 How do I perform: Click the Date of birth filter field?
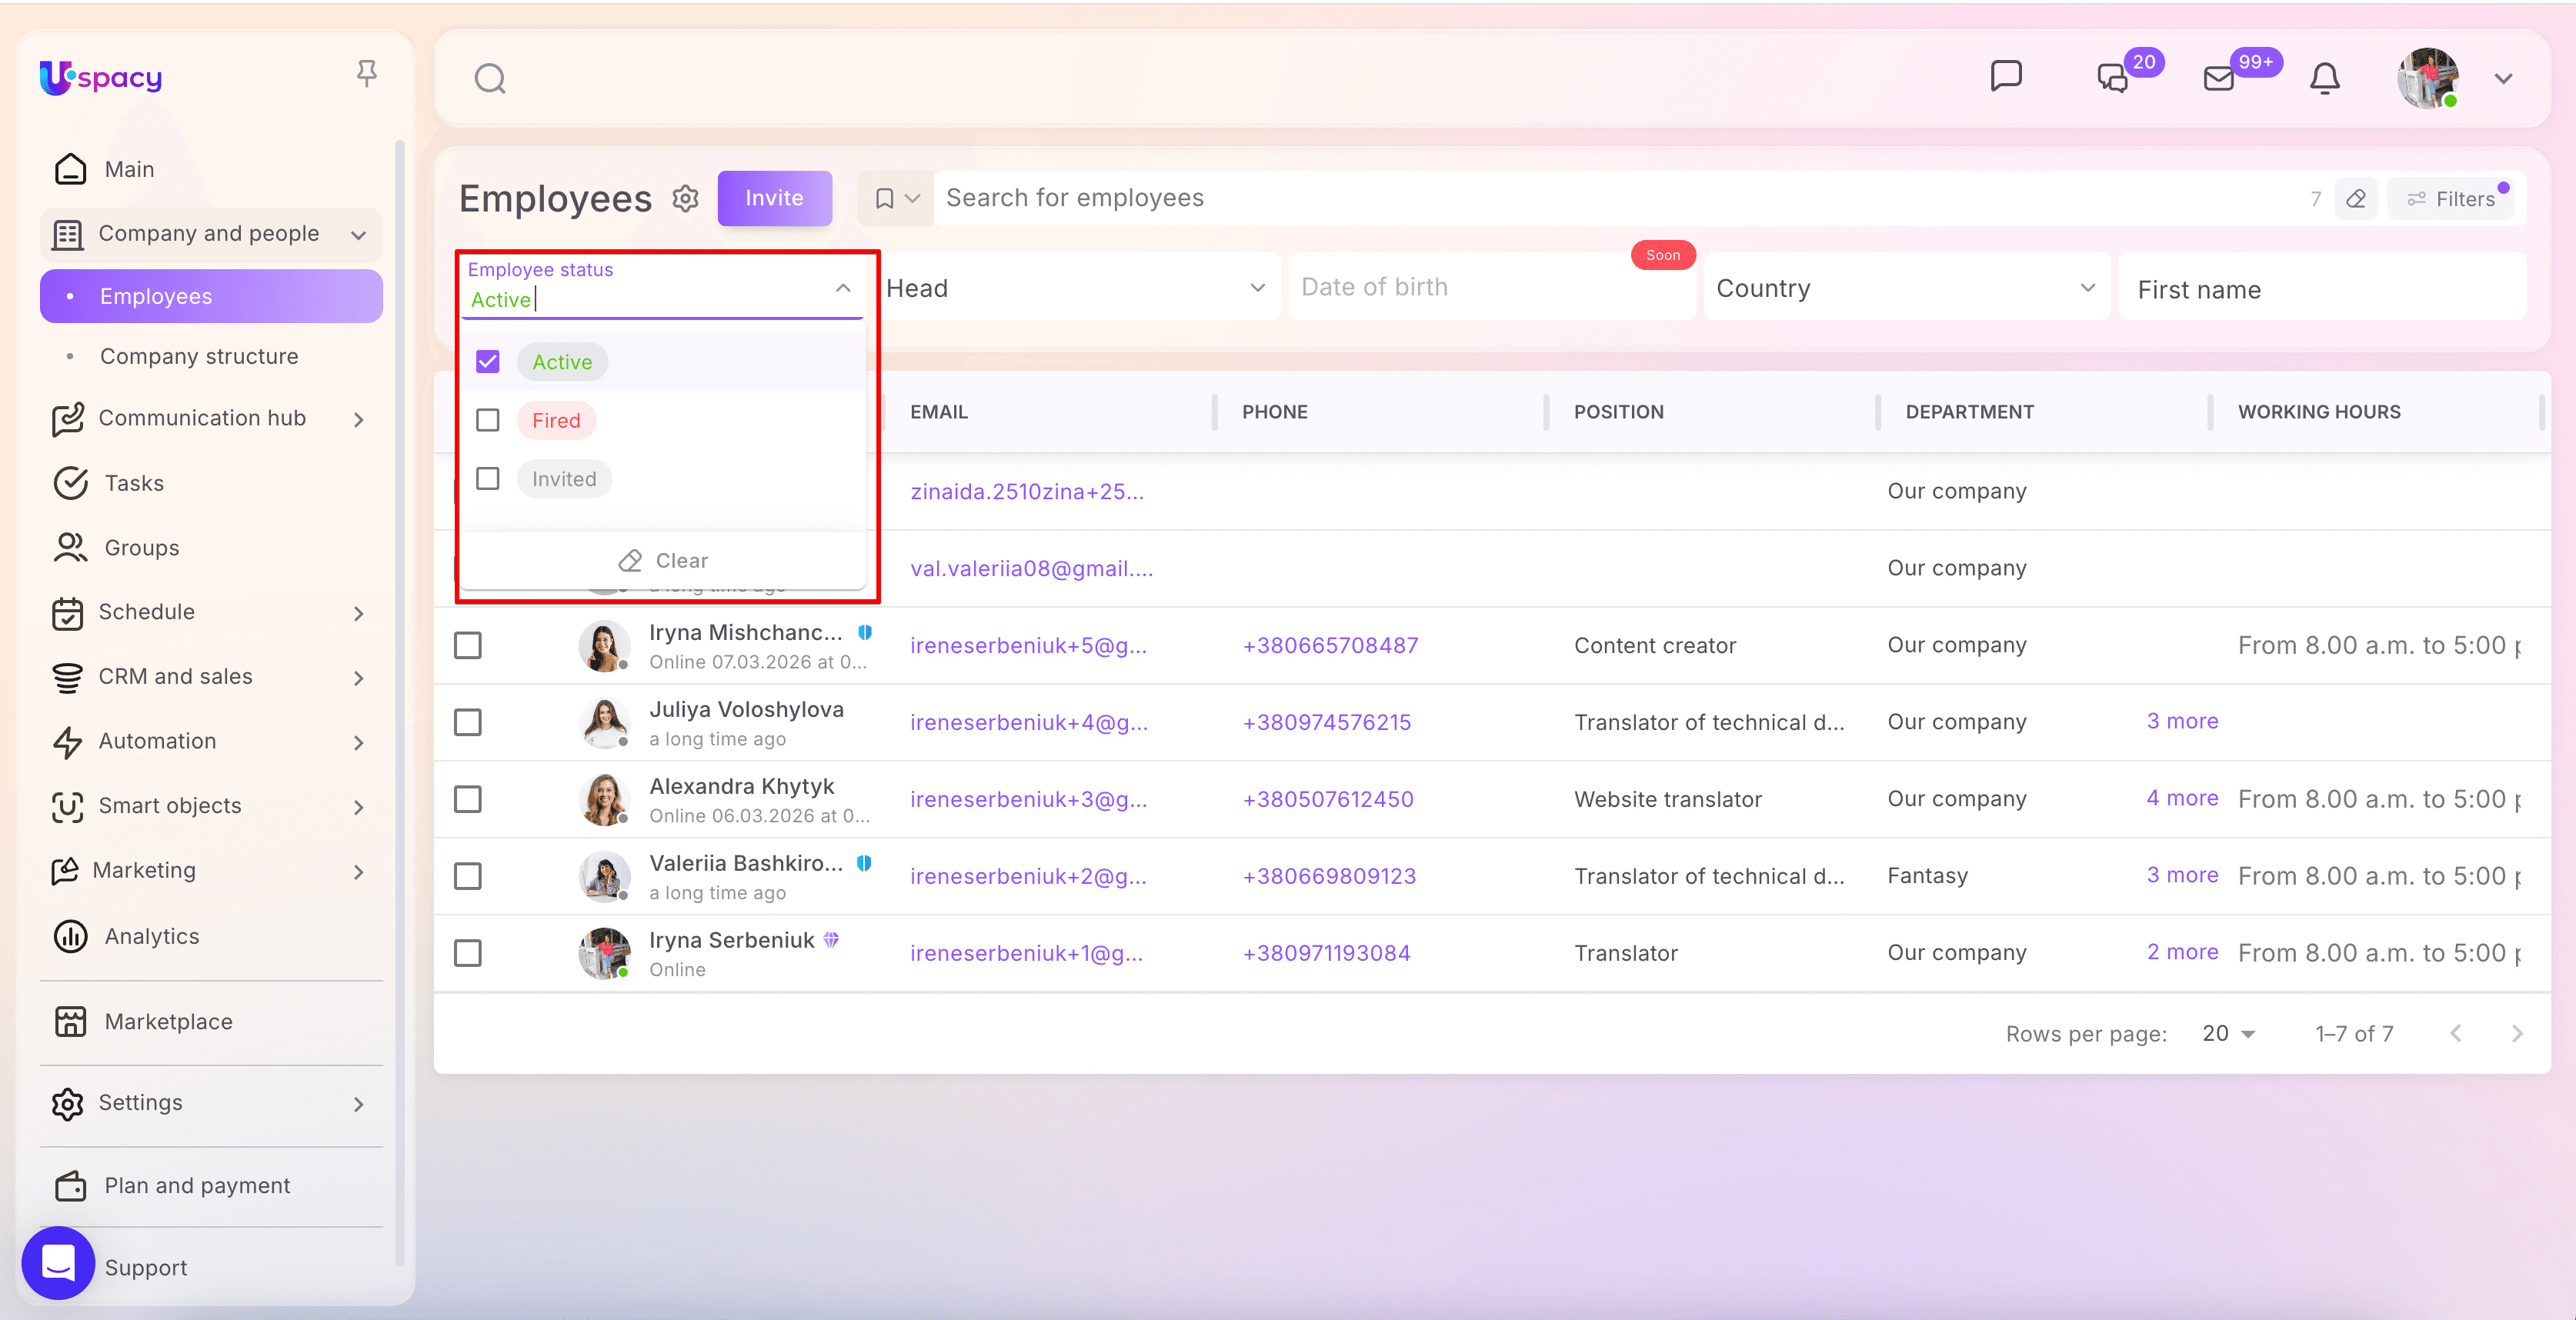pyautogui.click(x=1490, y=287)
